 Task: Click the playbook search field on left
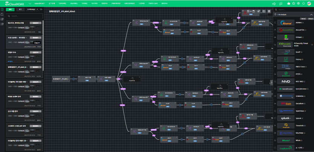(x=25, y=16)
